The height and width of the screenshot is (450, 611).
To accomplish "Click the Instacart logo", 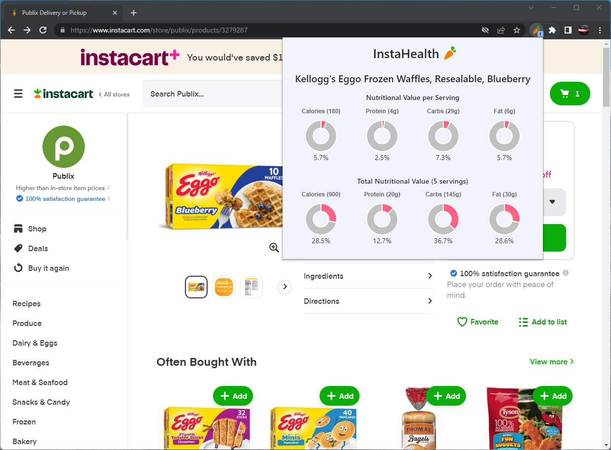I will pyautogui.click(x=63, y=94).
